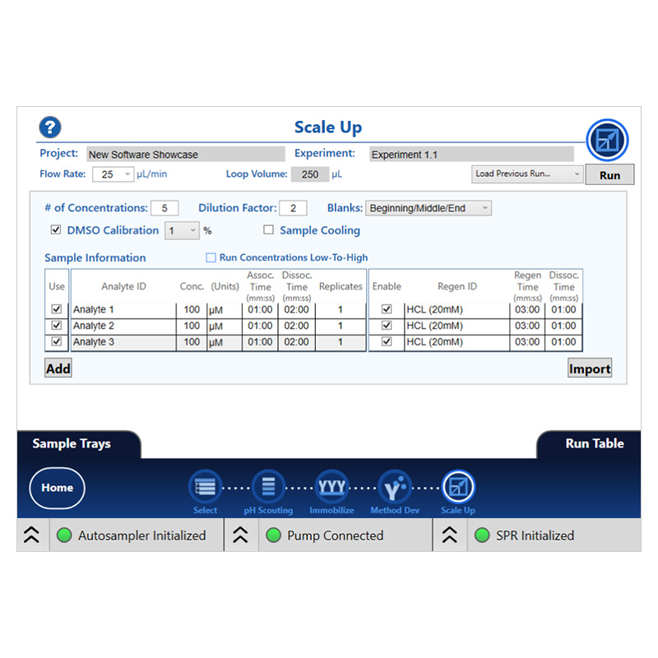Switch to the Run Table tab
The height and width of the screenshot is (658, 658).
[595, 443]
